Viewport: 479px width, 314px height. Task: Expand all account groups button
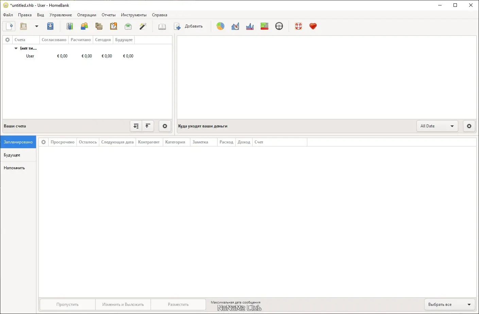(x=136, y=126)
